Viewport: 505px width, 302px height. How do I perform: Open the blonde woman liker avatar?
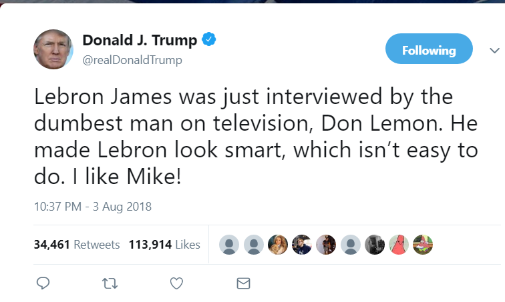pyautogui.click(x=278, y=245)
